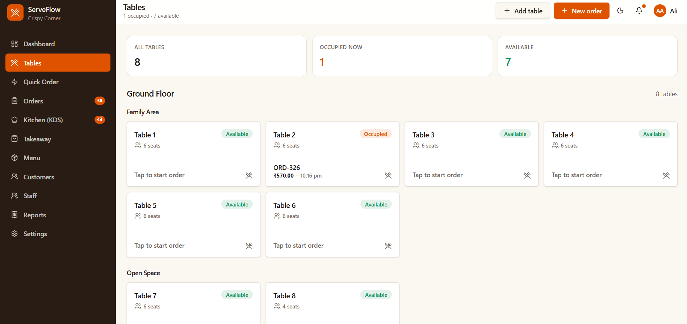This screenshot has width=687, height=324.
Task: Click the utensils icon on Table 1 card
Action: click(x=249, y=175)
